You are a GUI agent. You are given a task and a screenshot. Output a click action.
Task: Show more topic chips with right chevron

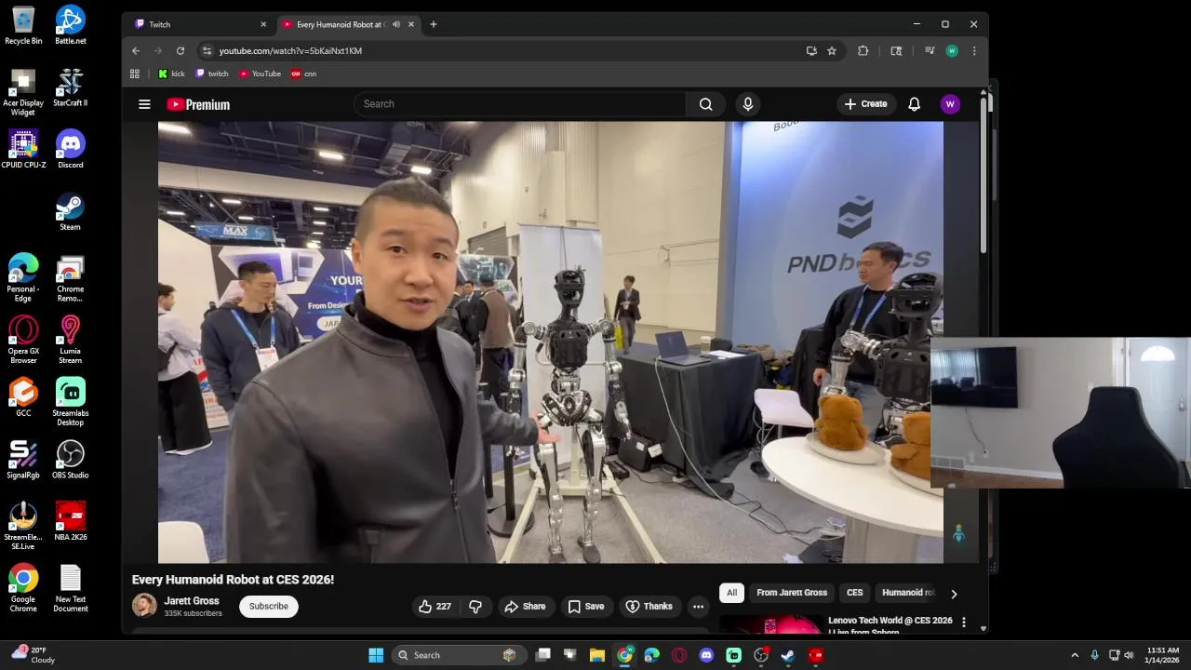tap(954, 593)
